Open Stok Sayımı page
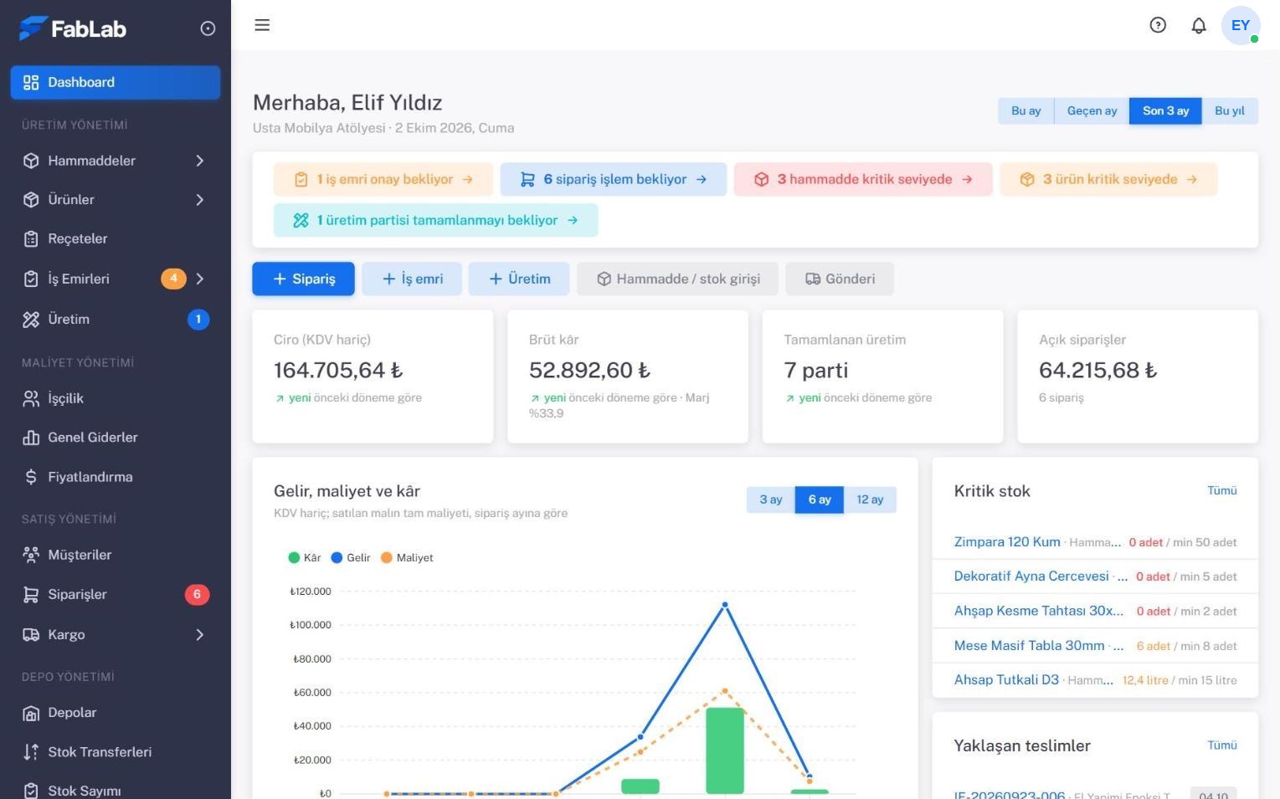 [116, 790]
